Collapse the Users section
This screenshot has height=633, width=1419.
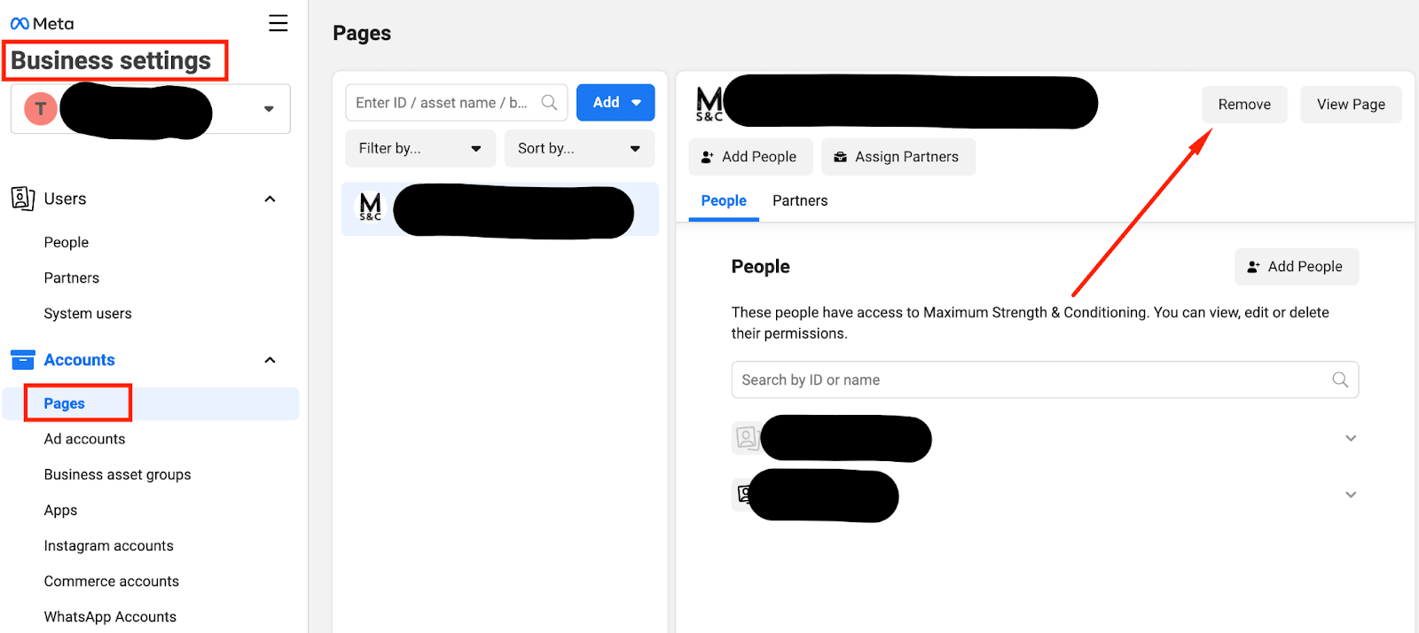click(270, 199)
